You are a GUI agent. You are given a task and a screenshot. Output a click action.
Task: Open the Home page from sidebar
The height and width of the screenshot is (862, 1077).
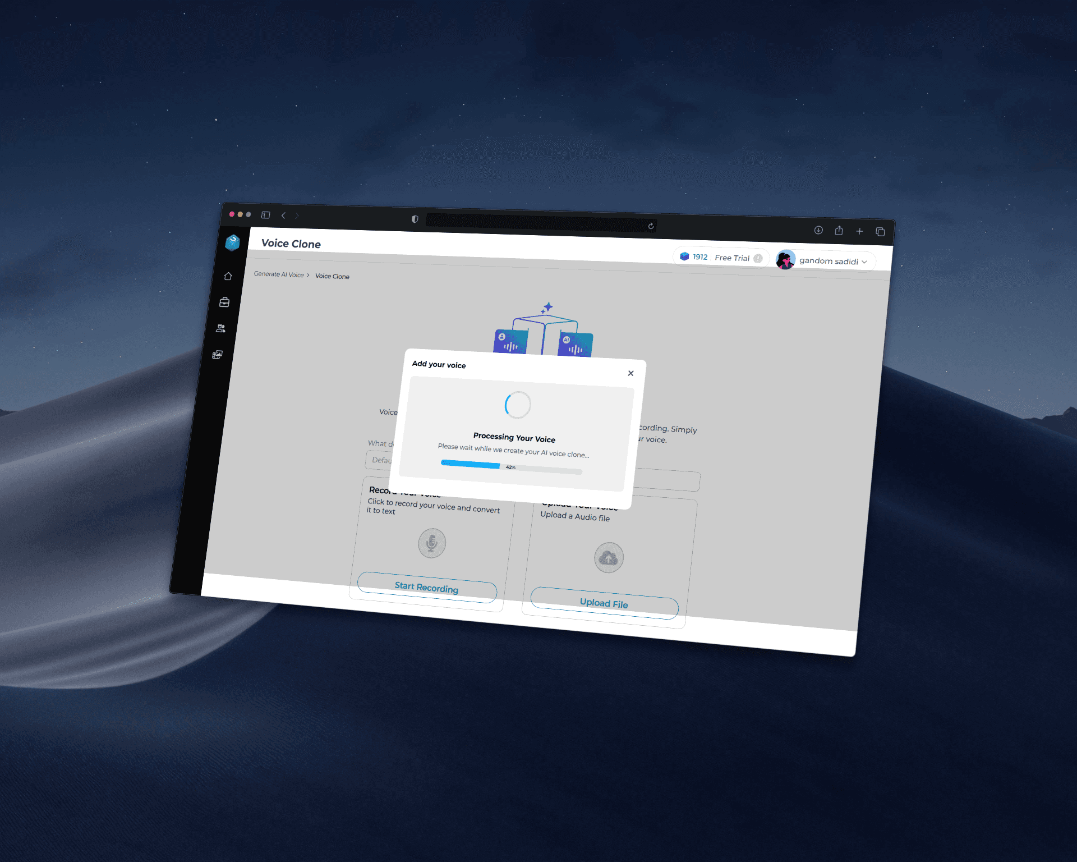[228, 276]
